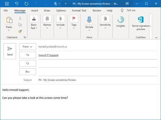
Task: Undo the last action
Action: point(16,4)
